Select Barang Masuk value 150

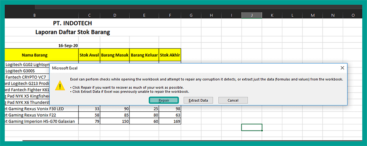[x=115, y=121]
